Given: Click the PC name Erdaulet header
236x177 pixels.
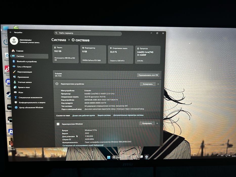Looking at the screenshot, I should tap(58, 74).
